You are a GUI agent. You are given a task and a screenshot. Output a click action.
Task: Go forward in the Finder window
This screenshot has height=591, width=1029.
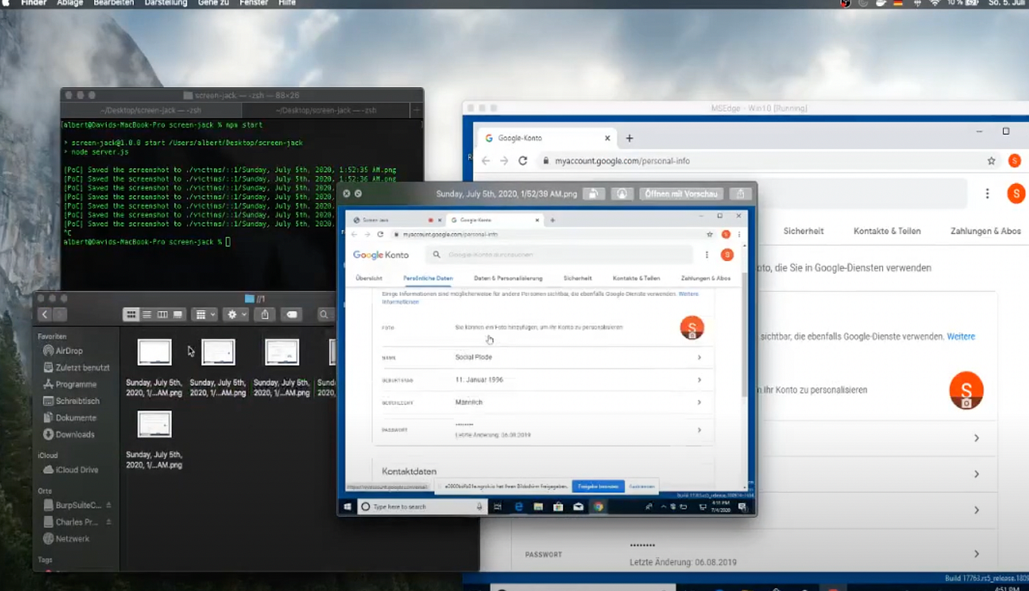click(x=60, y=315)
